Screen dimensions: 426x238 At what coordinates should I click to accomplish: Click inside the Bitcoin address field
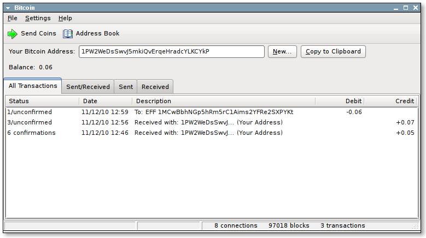[x=172, y=51]
